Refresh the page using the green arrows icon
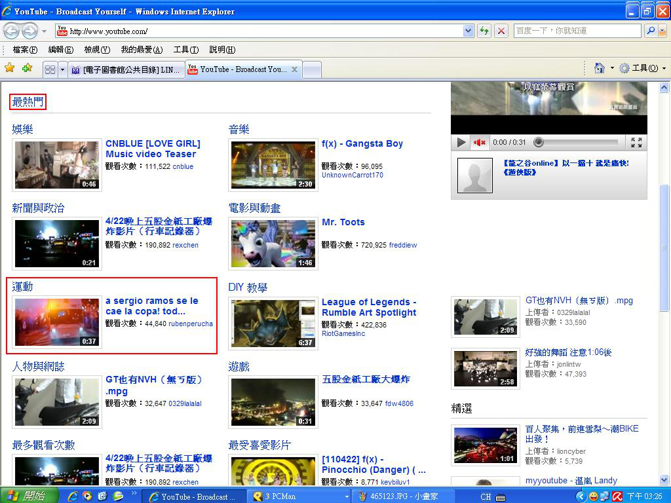Screen dimensions: 671x503 (484, 31)
